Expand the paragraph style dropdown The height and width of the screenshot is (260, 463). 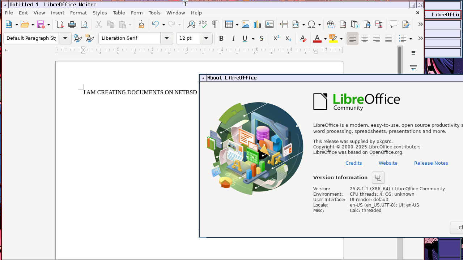[x=65, y=38]
